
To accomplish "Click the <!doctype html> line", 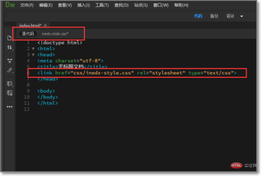I will tap(60, 43).
